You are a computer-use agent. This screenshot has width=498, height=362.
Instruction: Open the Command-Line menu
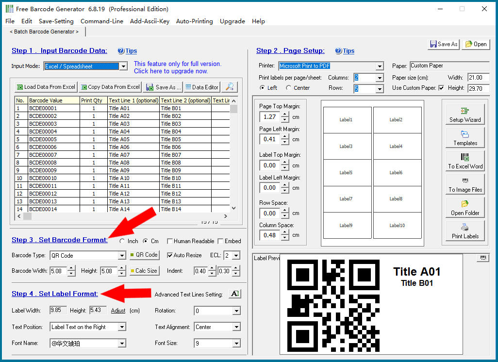[101, 21]
